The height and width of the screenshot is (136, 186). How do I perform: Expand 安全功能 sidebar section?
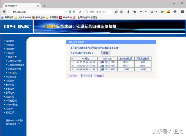click(10, 85)
